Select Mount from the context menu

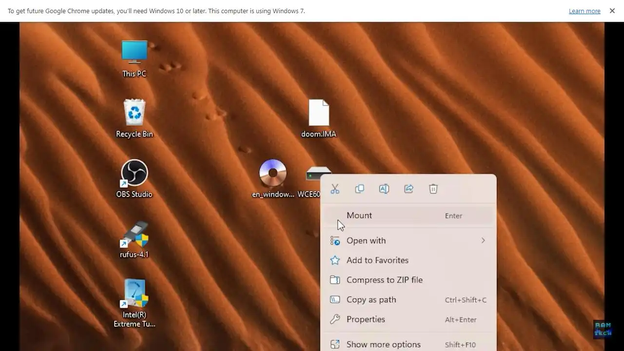click(x=409, y=215)
